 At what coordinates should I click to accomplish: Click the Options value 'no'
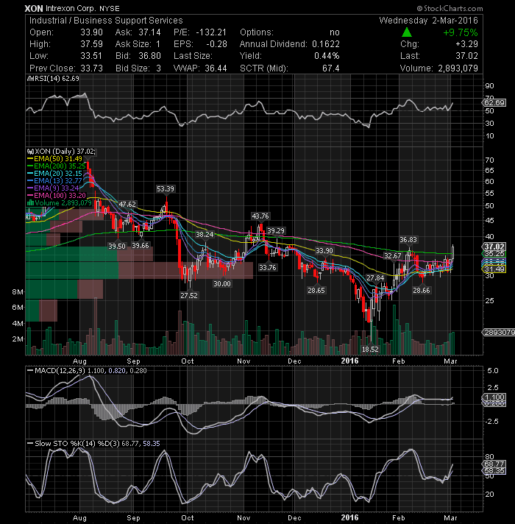[x=335, y=32]
